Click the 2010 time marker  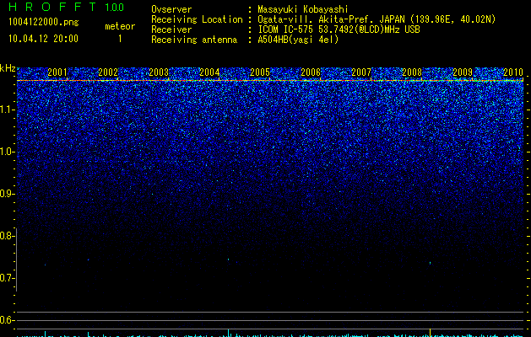coord(513,72)
